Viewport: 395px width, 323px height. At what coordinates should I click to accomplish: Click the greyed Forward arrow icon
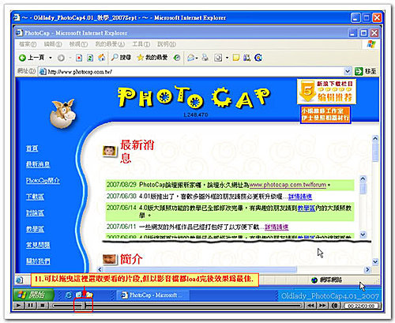click(x=61, y=58)
